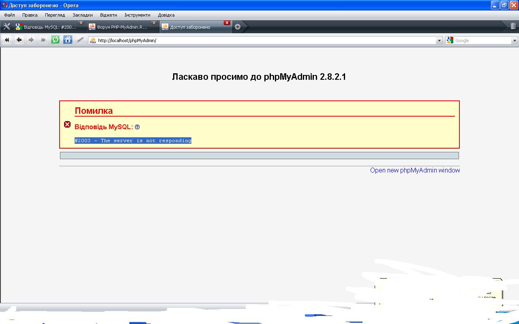
Task: Click the Opera logo in title bar
Action: click(x=5, y=5)
